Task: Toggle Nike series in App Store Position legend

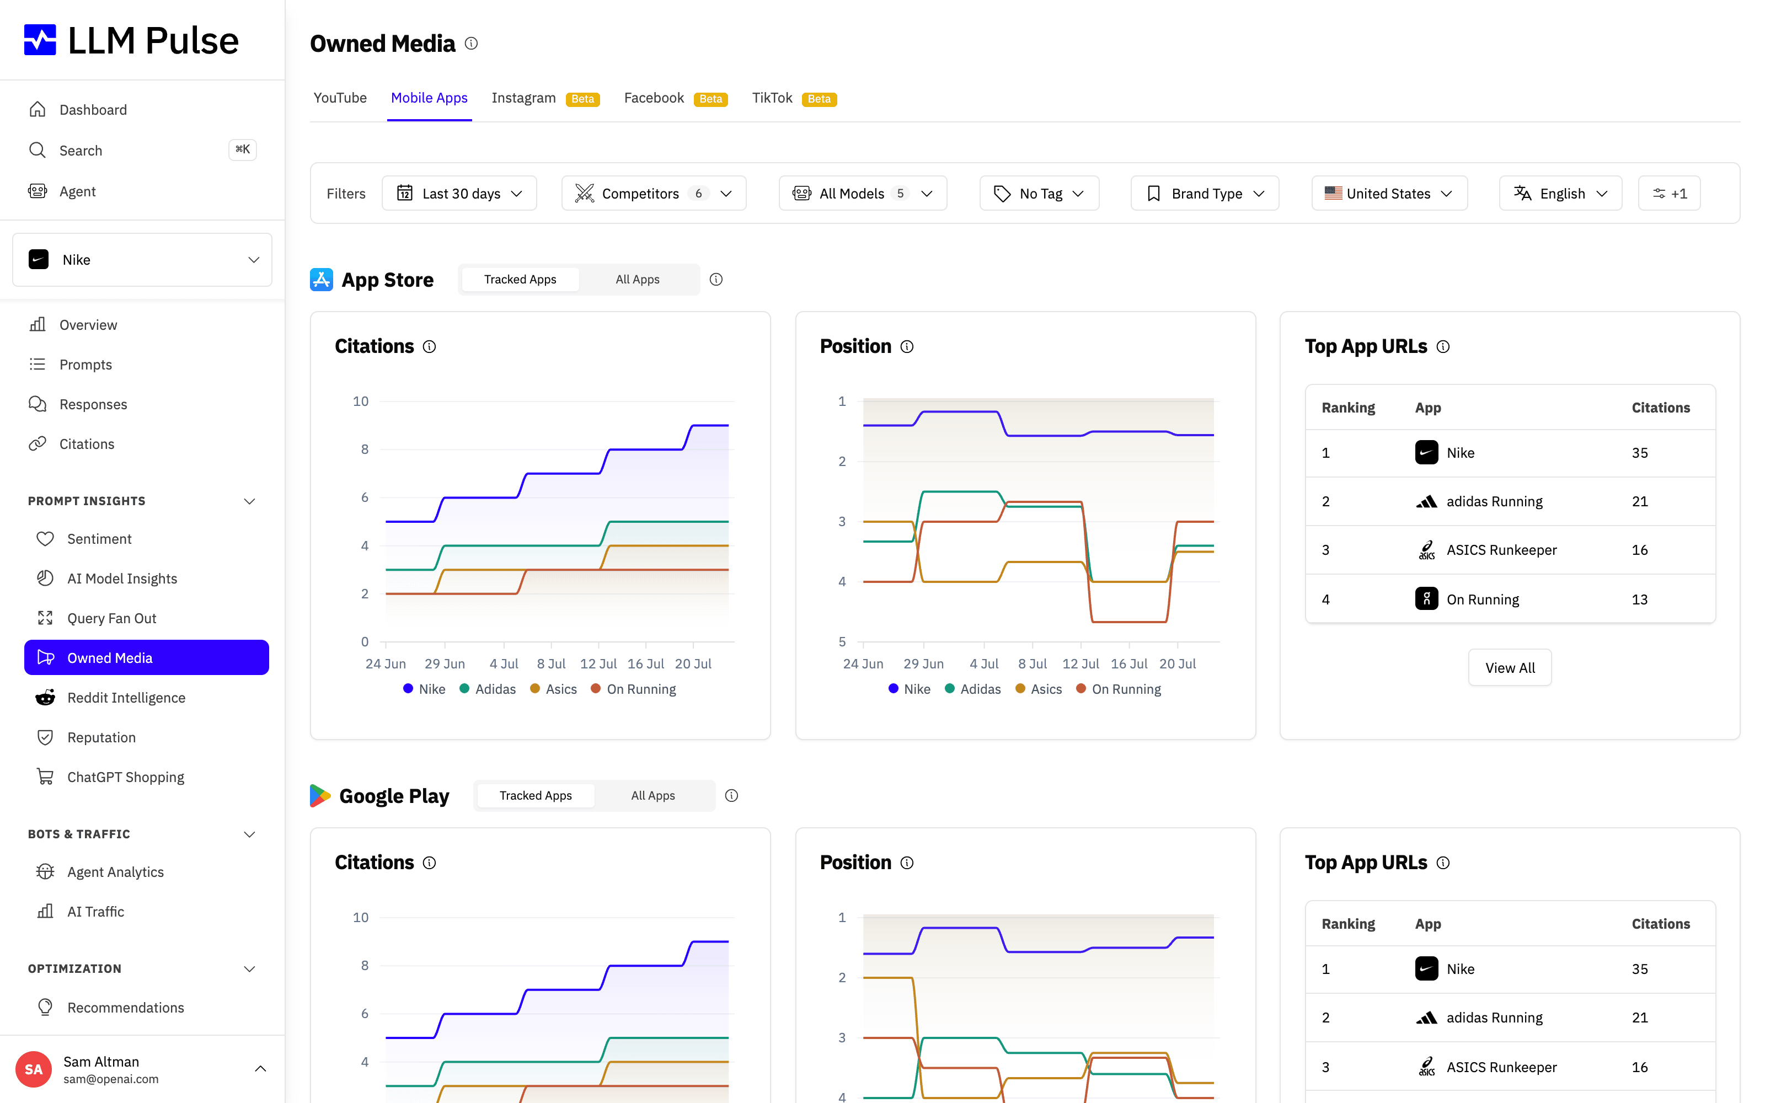Action: point(910,689)
